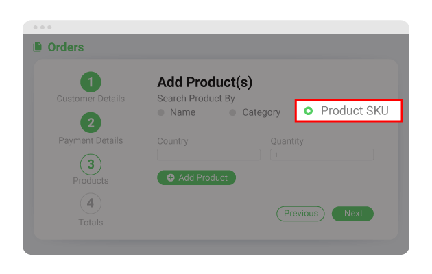Select the Category radio option

(233, 112)
